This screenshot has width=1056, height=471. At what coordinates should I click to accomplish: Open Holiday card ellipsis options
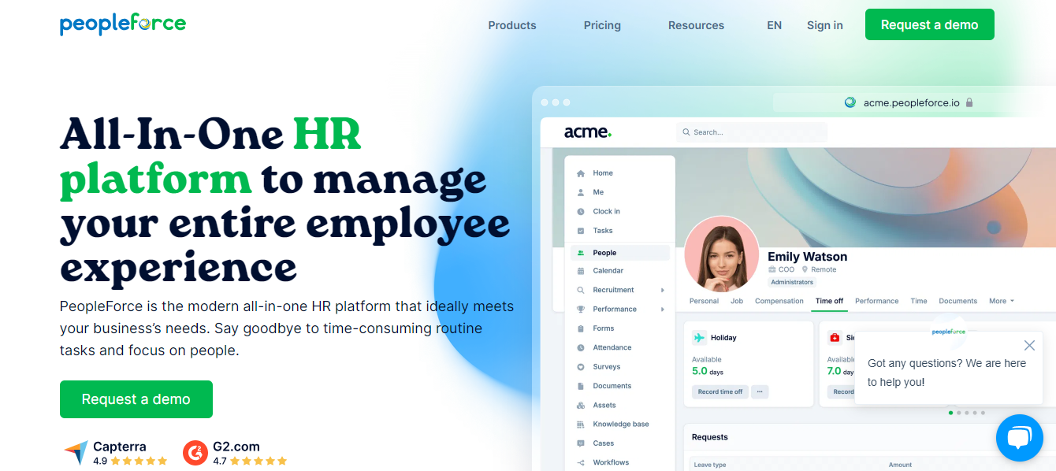[760, 391]
